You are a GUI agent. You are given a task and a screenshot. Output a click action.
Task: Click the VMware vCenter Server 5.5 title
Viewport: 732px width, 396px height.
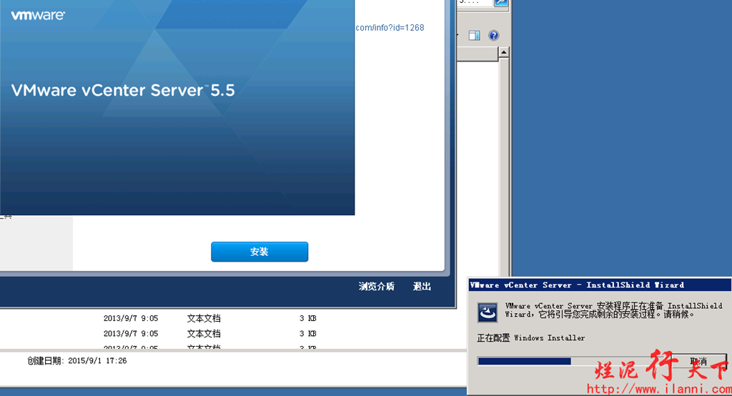tap(123, 91)
